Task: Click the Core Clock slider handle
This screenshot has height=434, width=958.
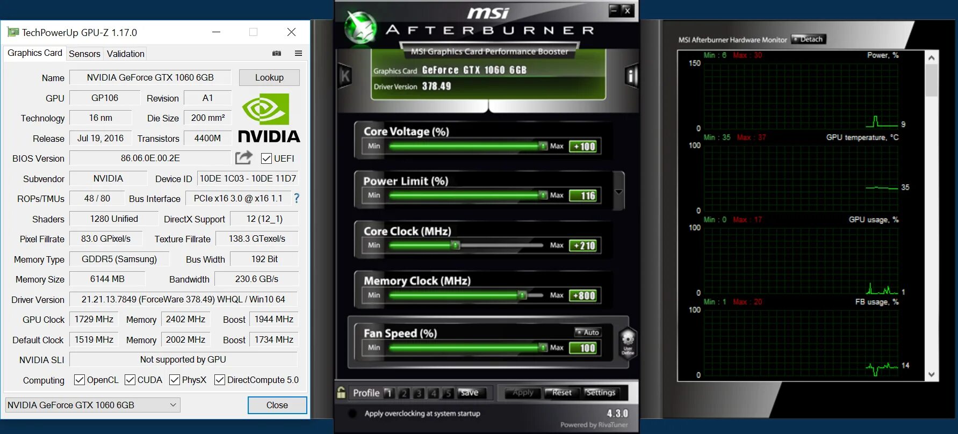Action: [456, 245]
